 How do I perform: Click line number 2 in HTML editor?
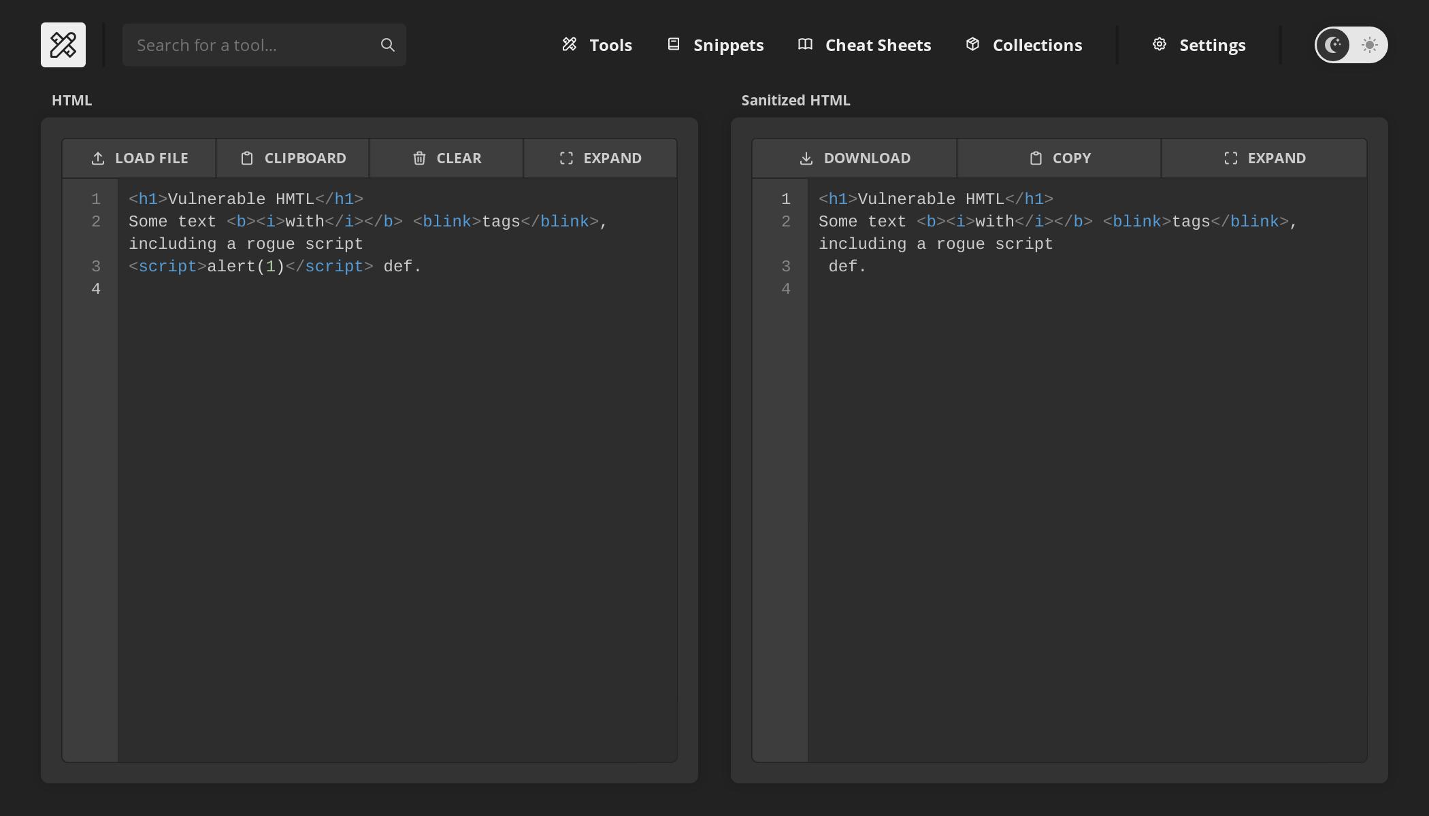click(x=96, y=222)
